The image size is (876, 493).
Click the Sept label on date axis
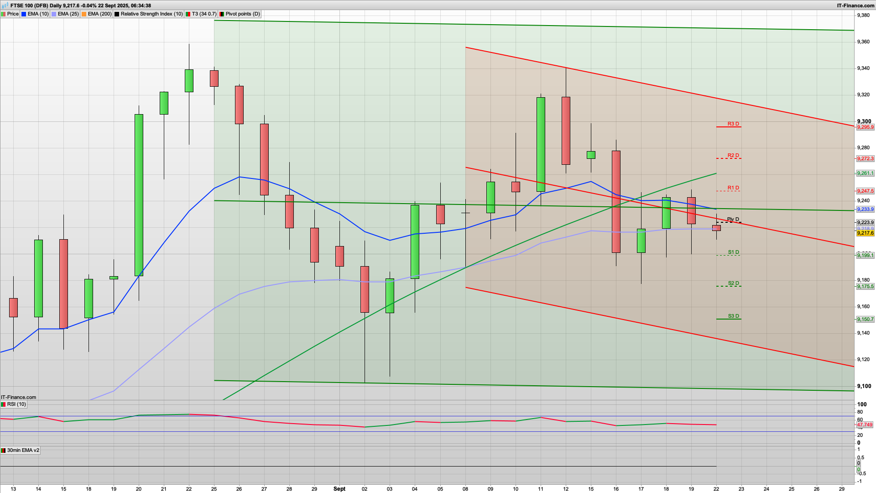(x=339, y=489)
